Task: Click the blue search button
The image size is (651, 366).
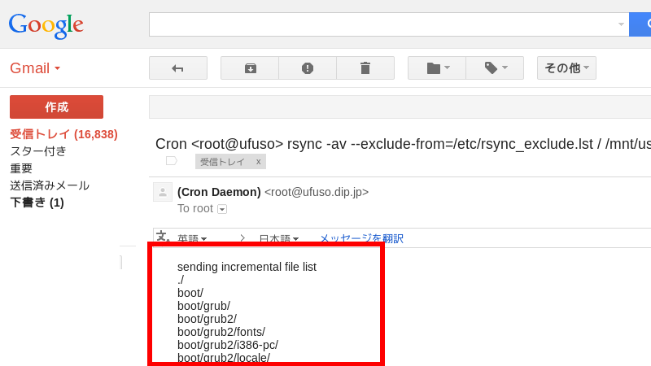Action: [x=641, y=24]
